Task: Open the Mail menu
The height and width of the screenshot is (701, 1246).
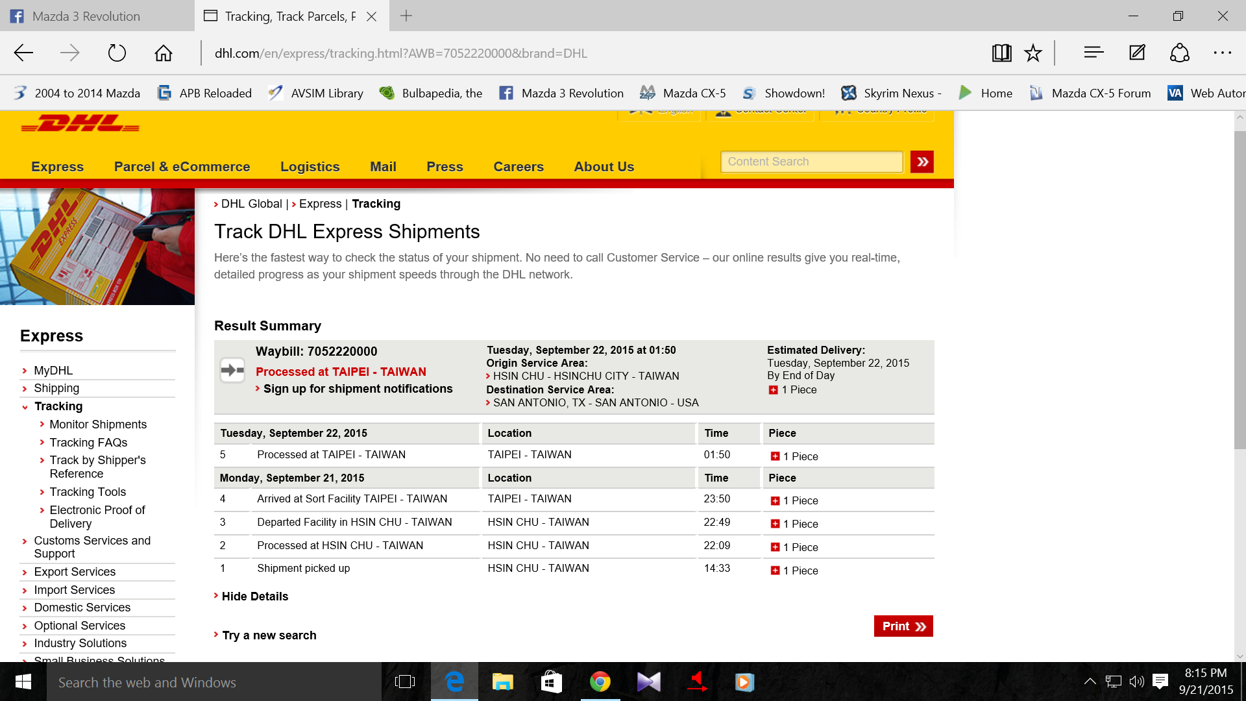Action: [383, 167]
